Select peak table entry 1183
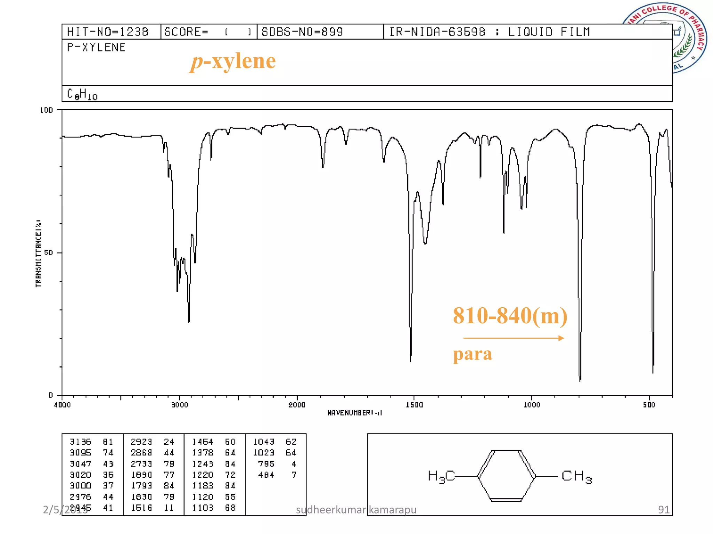 tap(214, 486)
